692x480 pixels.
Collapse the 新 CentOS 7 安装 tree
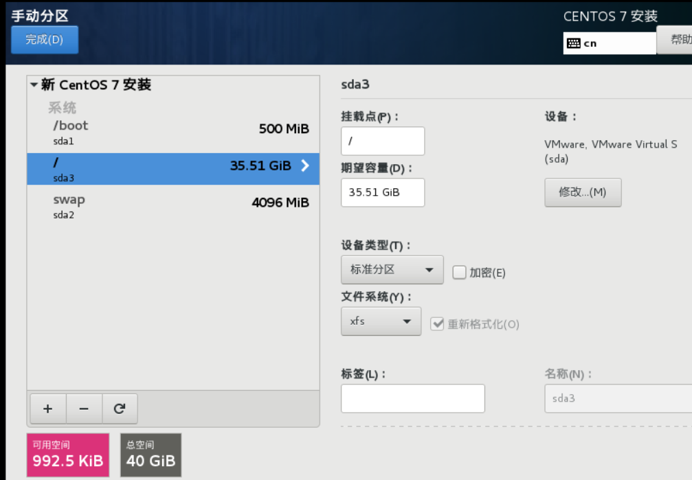click(x=34, y=84)
